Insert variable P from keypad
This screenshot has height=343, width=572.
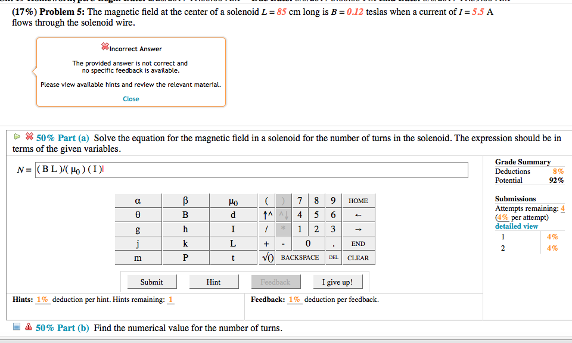[185, 258]
